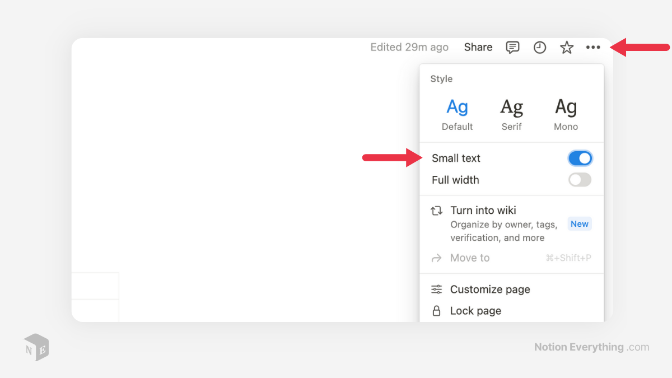This screenshot has height=378, width=672.
Task: Click the Share button
Action: tap(478, 48)
